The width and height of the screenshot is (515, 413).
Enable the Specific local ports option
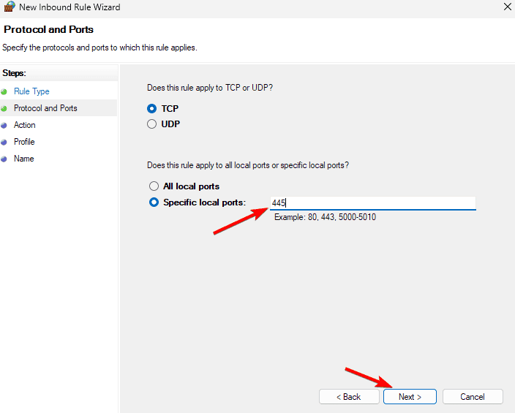click(154, 202)
